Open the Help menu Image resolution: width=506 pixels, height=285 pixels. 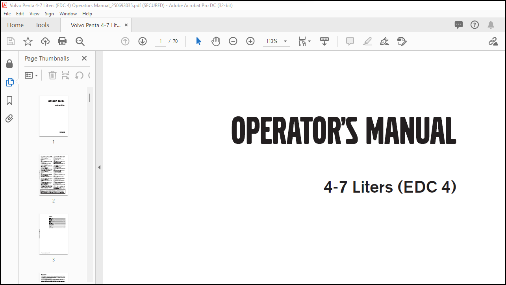click(87, 14)
